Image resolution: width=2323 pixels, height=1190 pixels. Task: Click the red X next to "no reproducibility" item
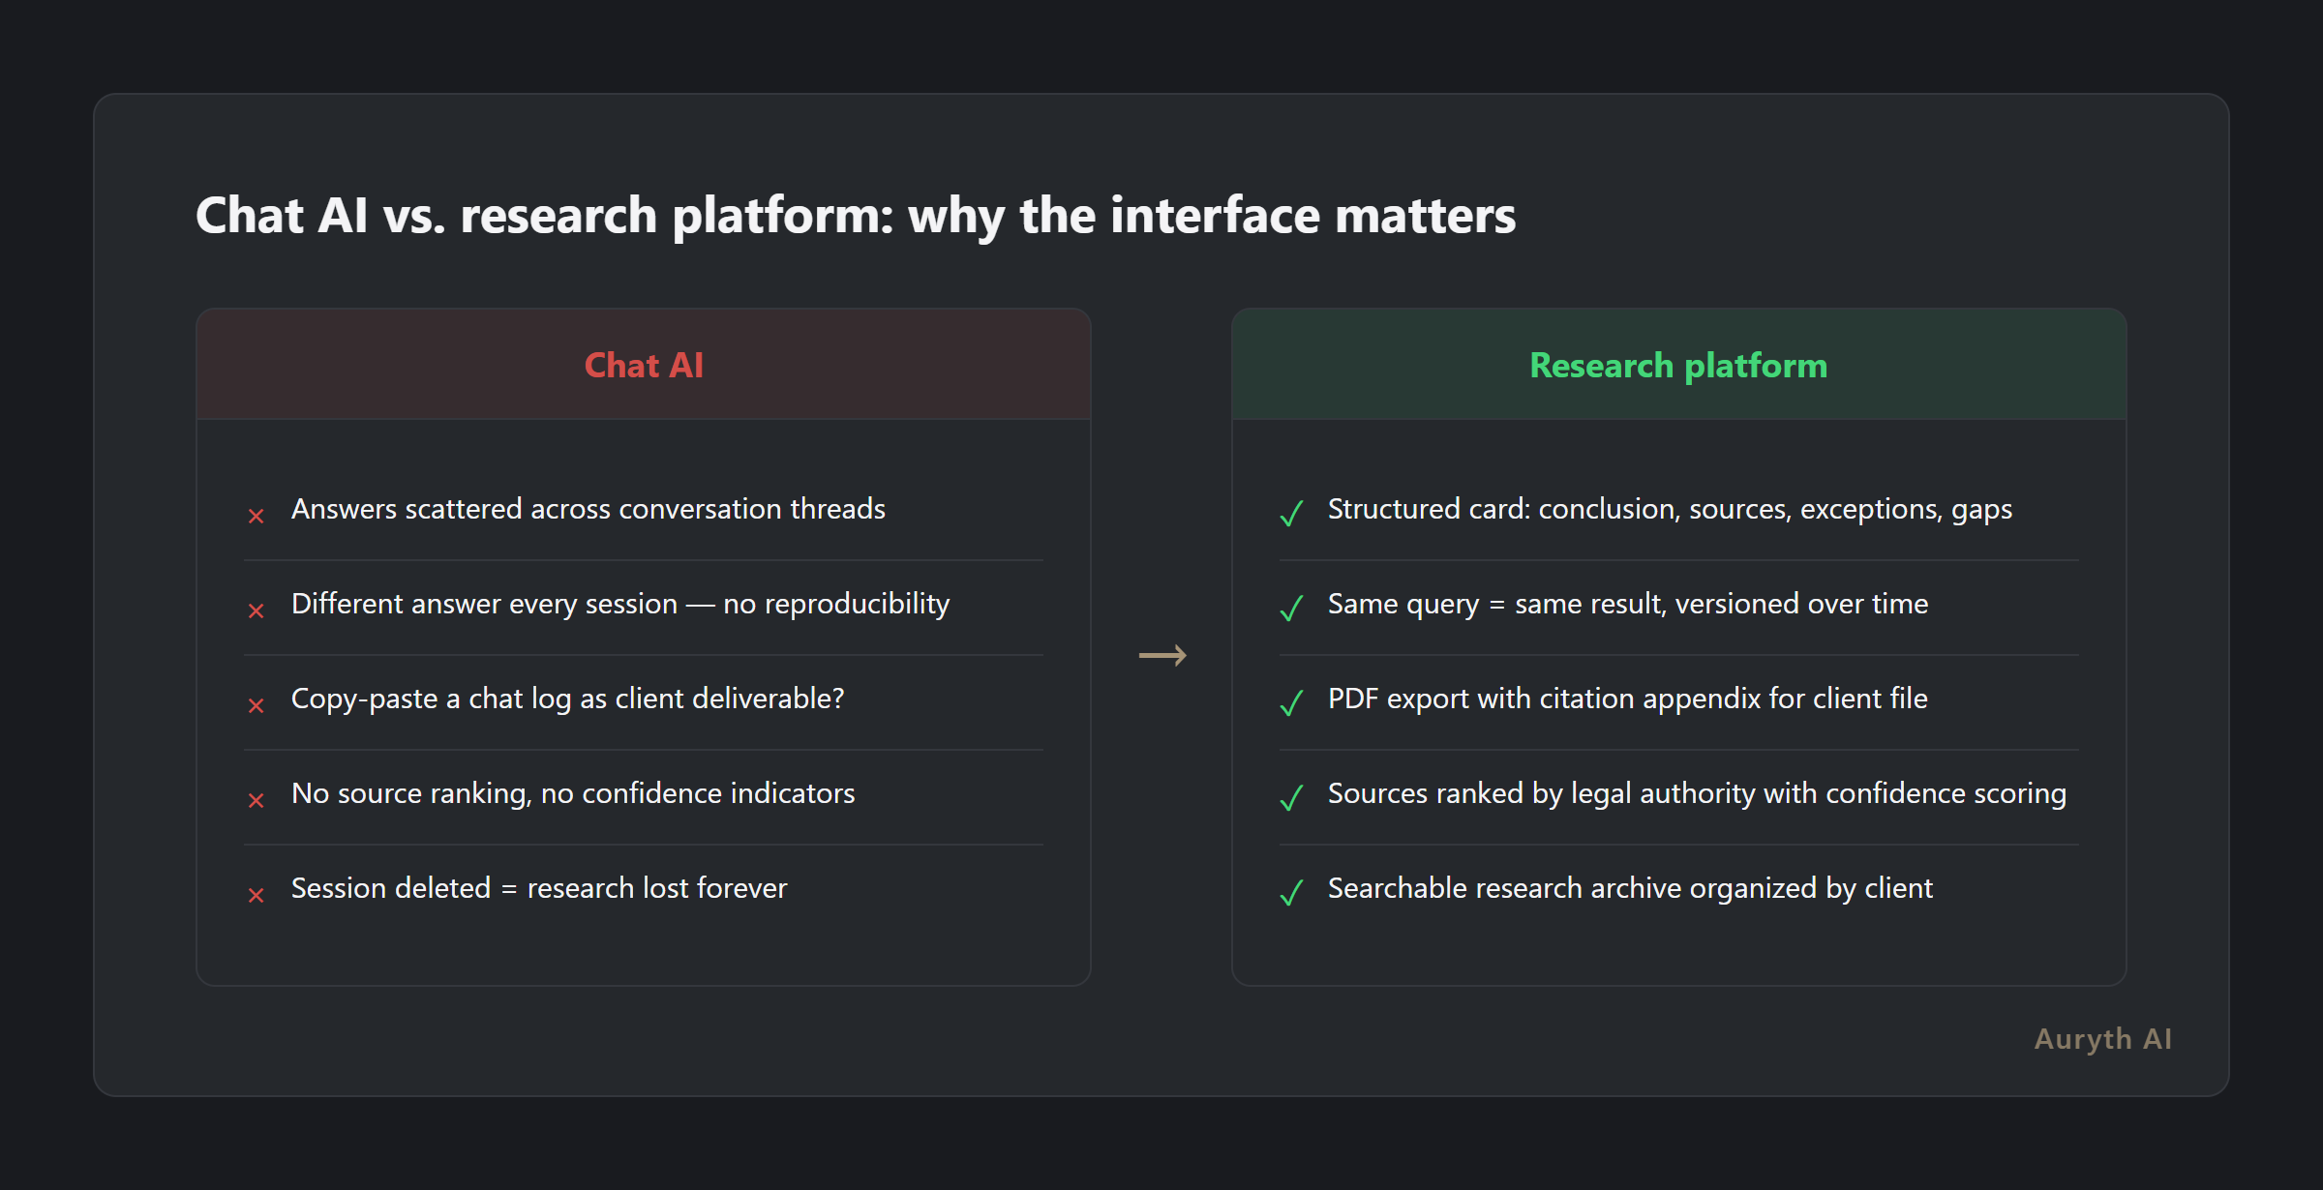[256, 610]
